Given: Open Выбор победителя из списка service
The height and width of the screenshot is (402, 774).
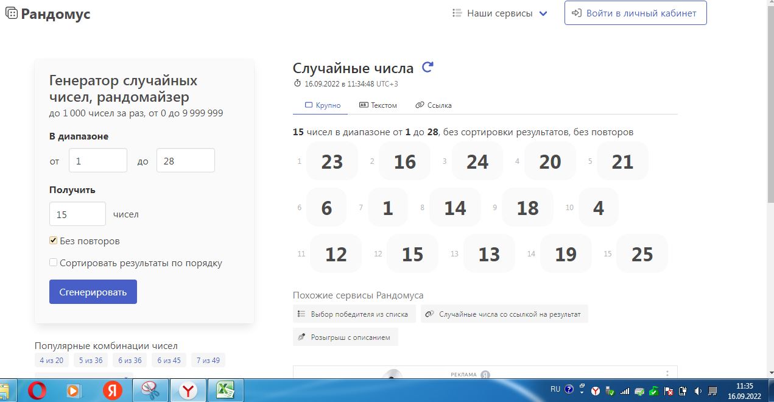Looking at the screenshot, I should click(x=354, y=314).
